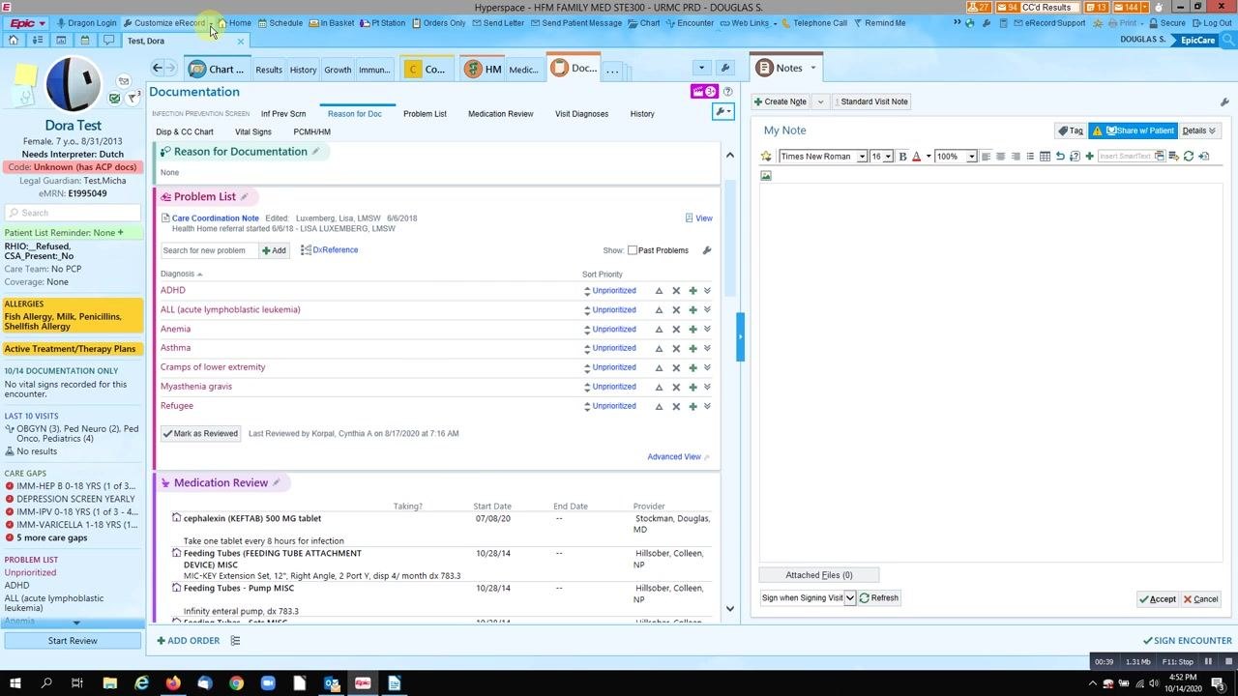This screenshot has width=1238, height=696.
Task: Click the green plus icon on the Asthma row
Action: pos(693,348)
